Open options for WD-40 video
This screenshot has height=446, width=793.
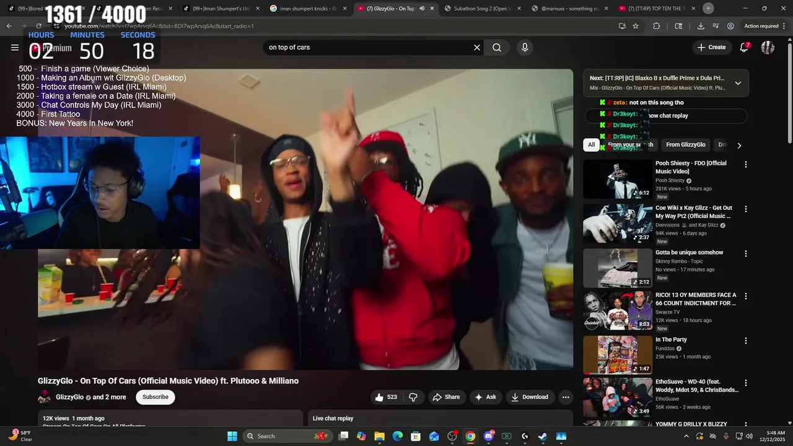click(x=746, y=383)
